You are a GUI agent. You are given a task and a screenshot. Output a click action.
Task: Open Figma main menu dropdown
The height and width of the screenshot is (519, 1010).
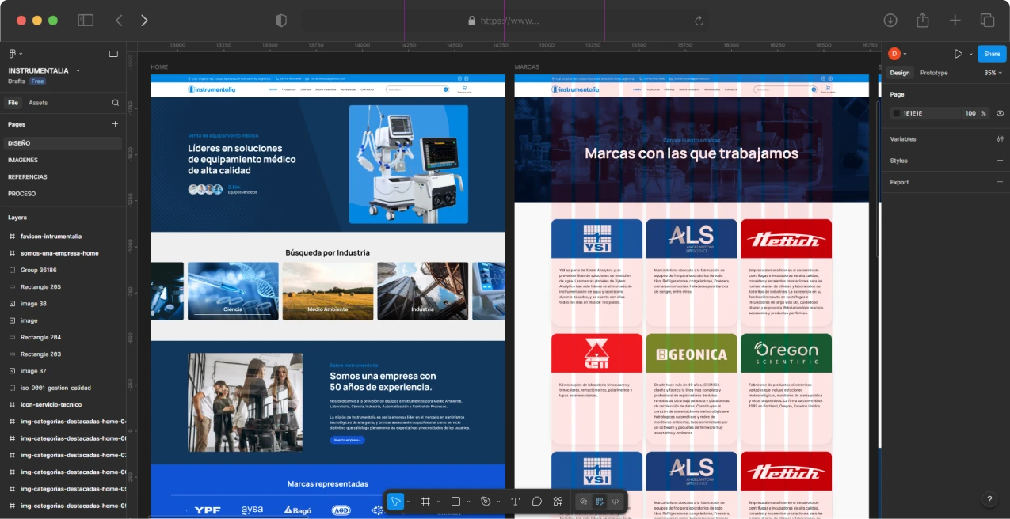click(x=15, y=54)
